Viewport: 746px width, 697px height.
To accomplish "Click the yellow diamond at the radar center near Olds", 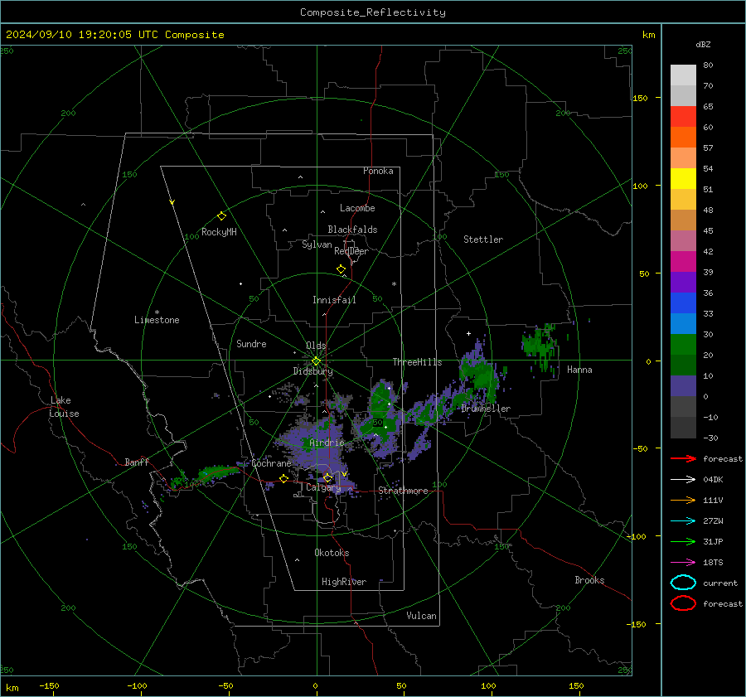I will (316, 361).
